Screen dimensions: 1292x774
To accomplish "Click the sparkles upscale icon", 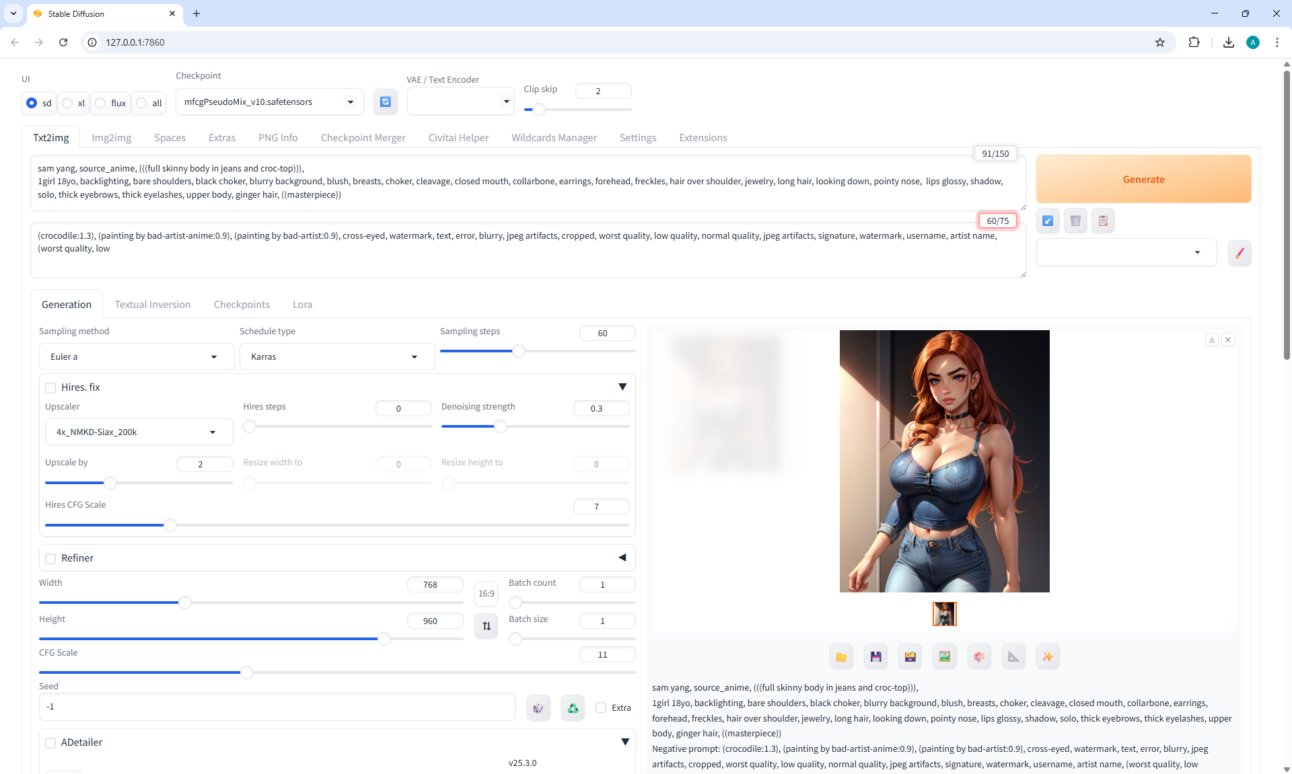I will tap(1048, 657).
